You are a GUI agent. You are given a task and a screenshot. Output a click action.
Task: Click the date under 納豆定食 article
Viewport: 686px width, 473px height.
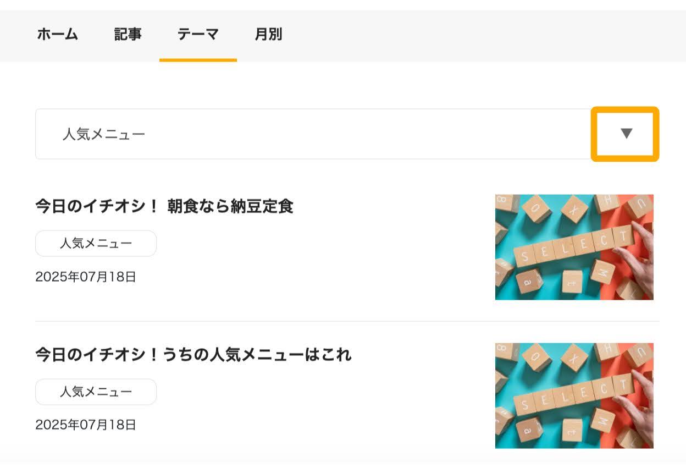click(x=86, y=277)
